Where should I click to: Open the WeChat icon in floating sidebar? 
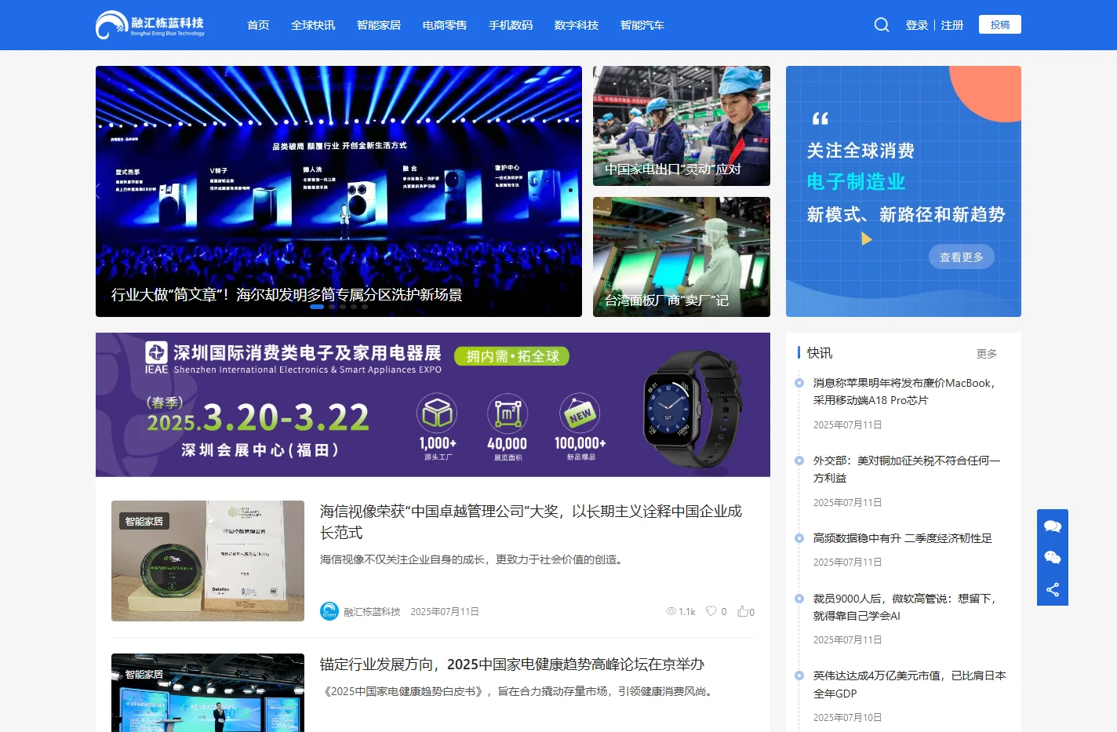point(1053,558)
